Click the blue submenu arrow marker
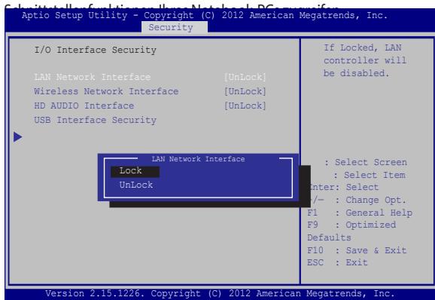The height and width of the screenshot is (300, 435). coord(18,136)
